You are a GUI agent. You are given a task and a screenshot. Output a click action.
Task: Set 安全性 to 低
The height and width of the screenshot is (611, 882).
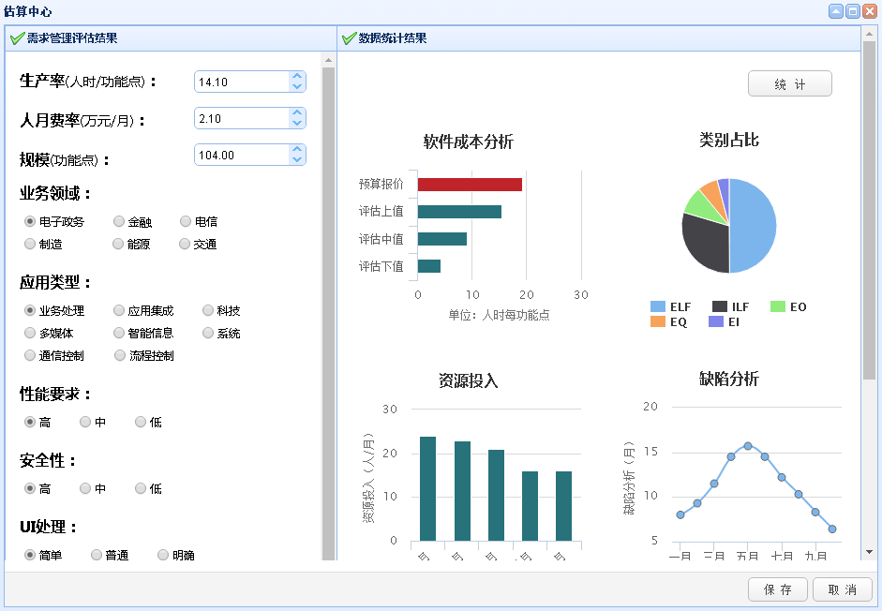pos(141,488)
